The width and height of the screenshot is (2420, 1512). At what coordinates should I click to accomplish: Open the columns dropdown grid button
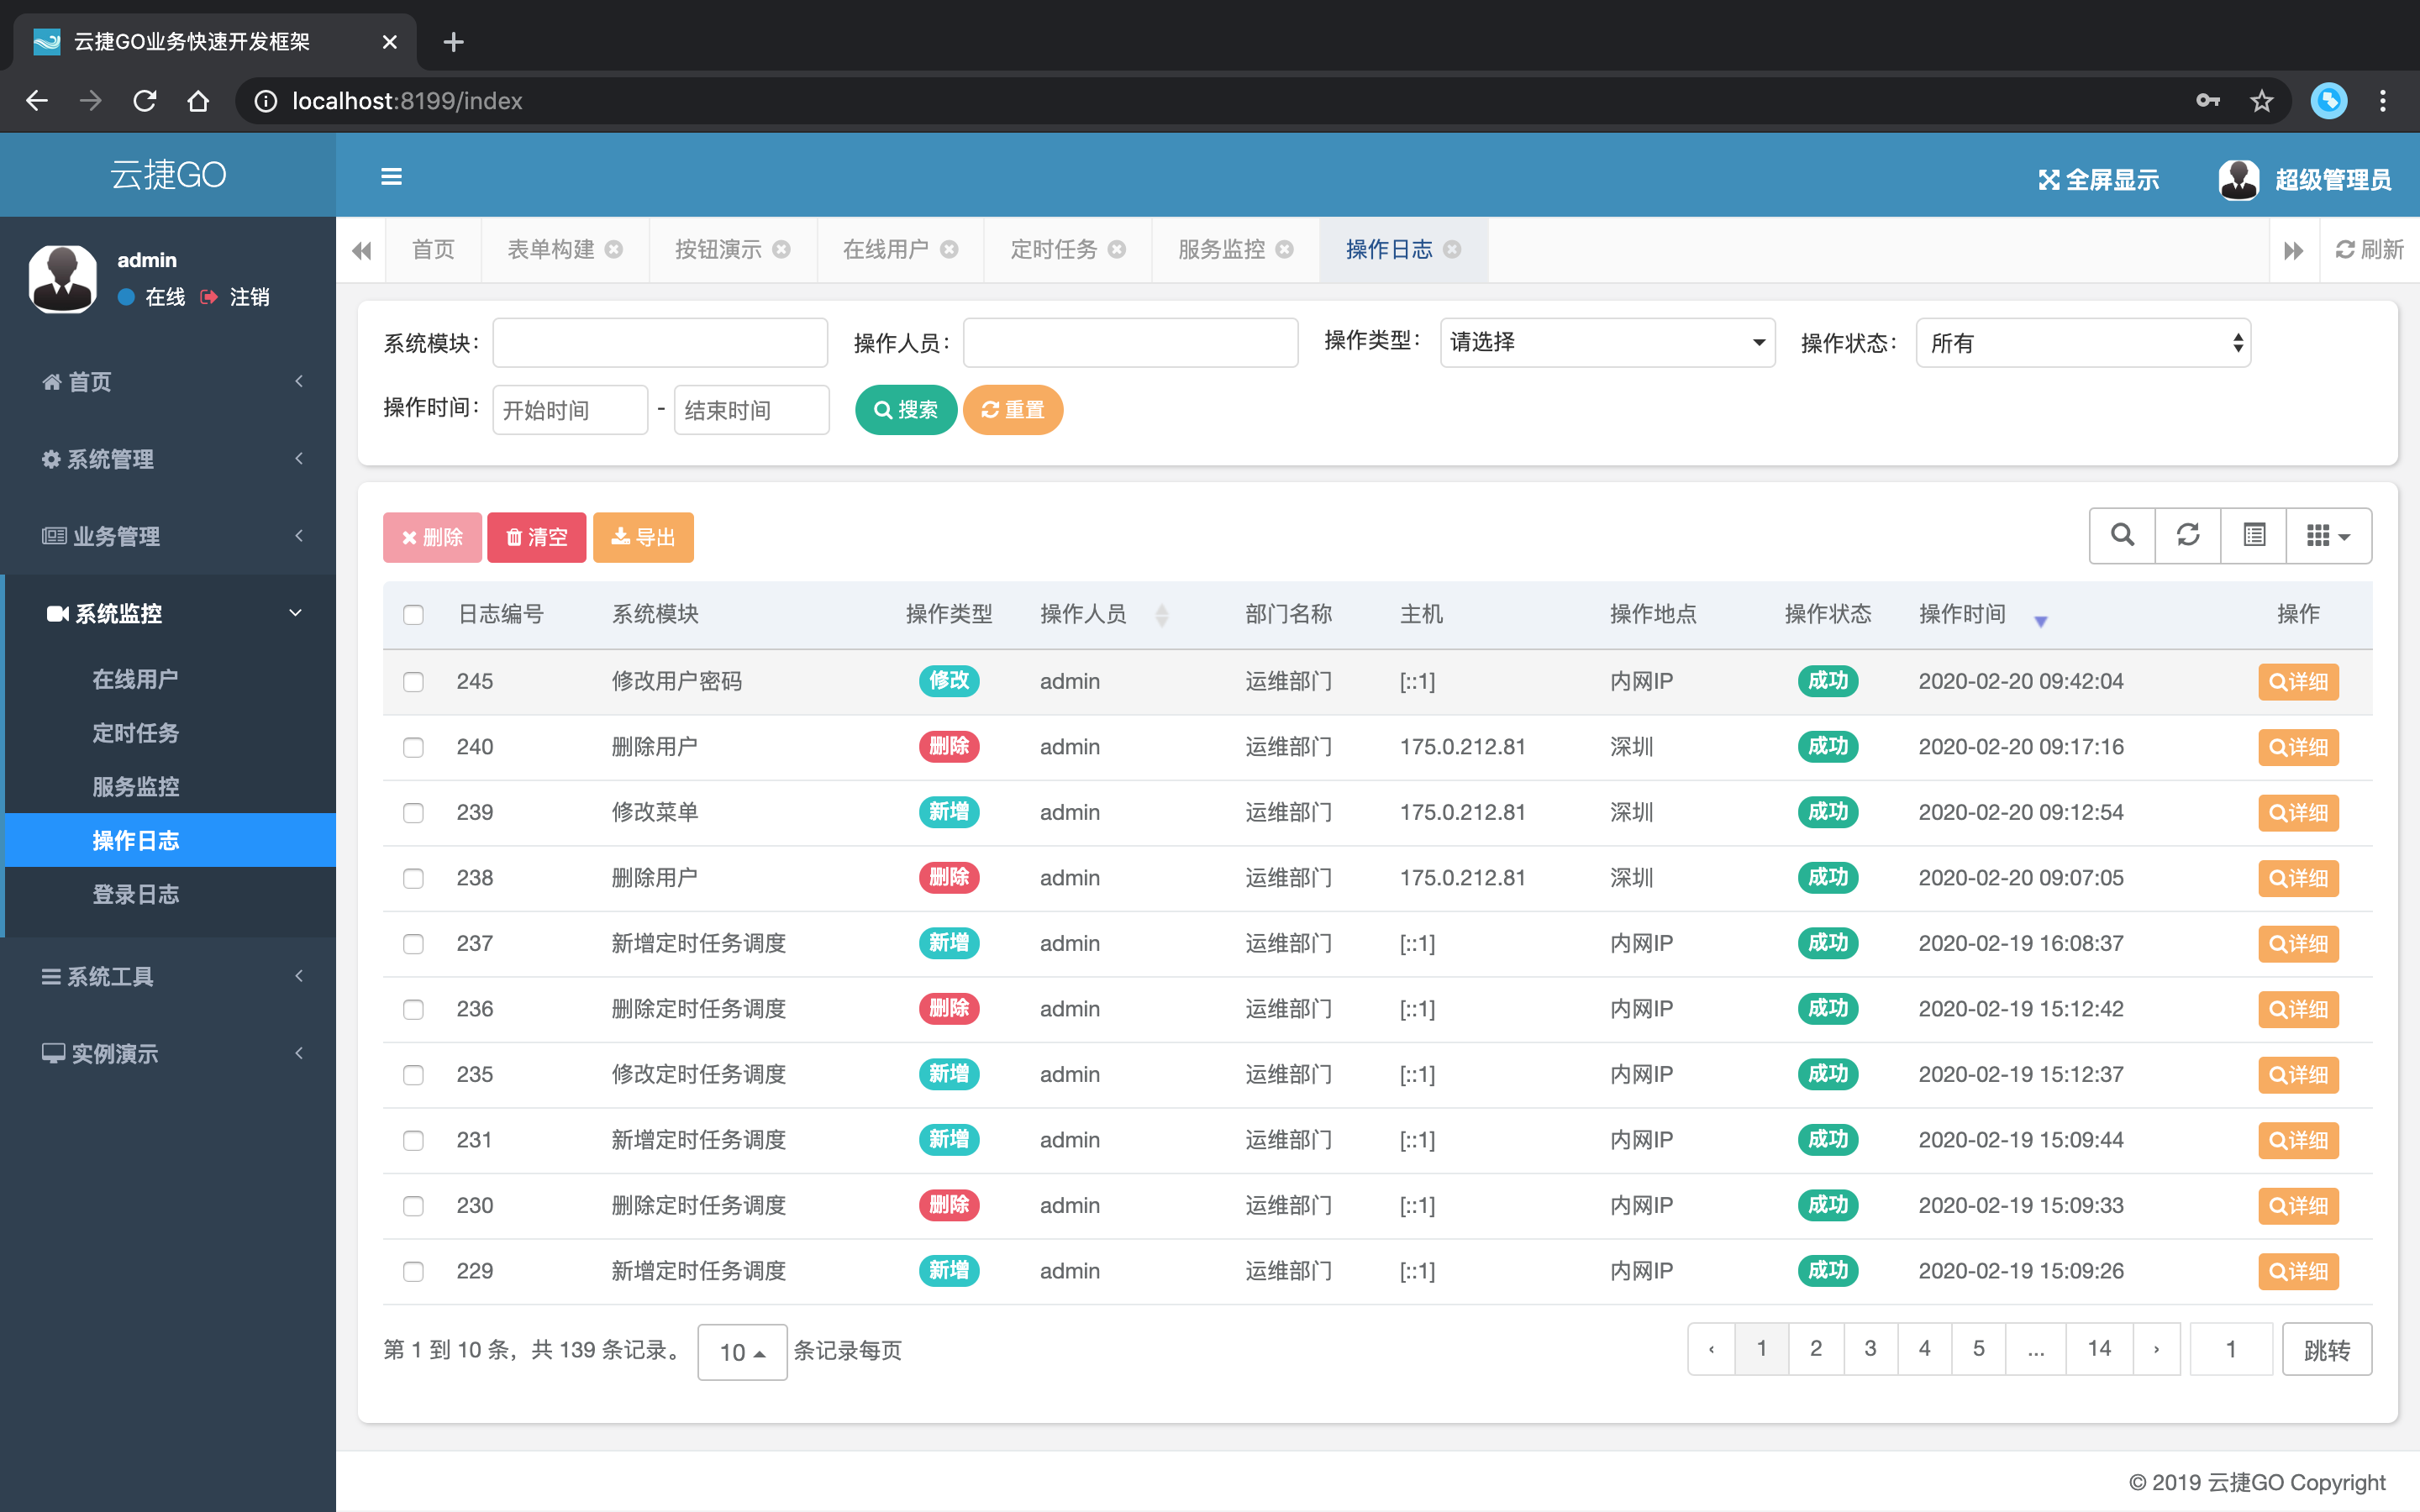coord(2327,535)
